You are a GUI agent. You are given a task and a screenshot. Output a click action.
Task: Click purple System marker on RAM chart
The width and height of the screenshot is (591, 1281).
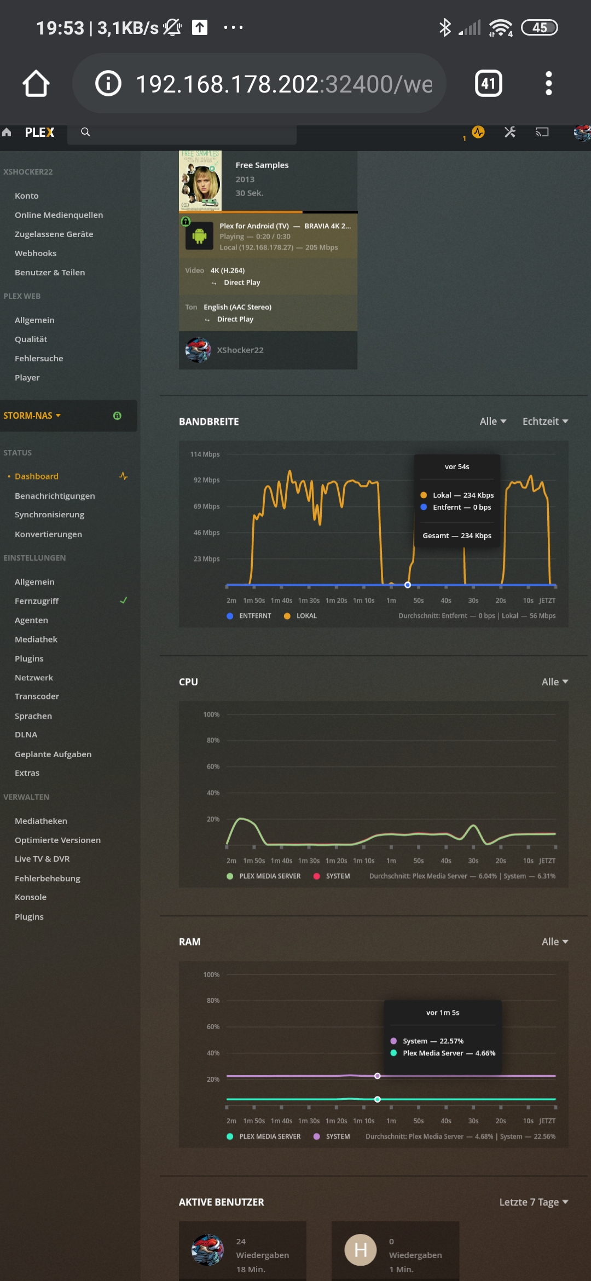tap(378, 1076)
